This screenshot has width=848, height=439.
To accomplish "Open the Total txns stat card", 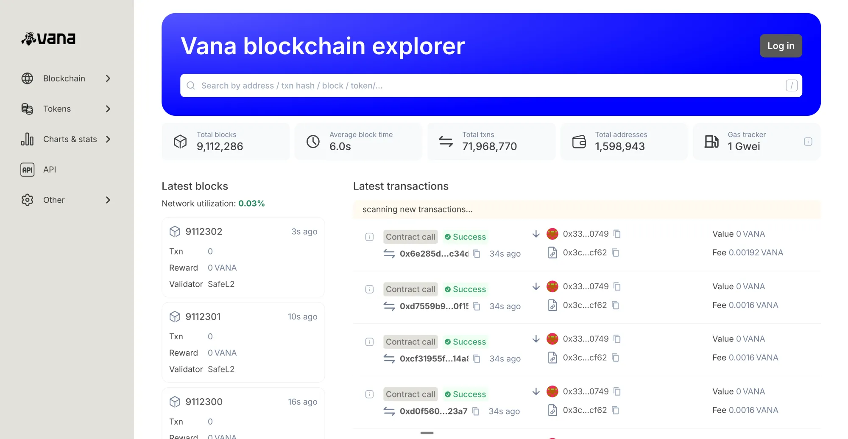I will [491, 142].
